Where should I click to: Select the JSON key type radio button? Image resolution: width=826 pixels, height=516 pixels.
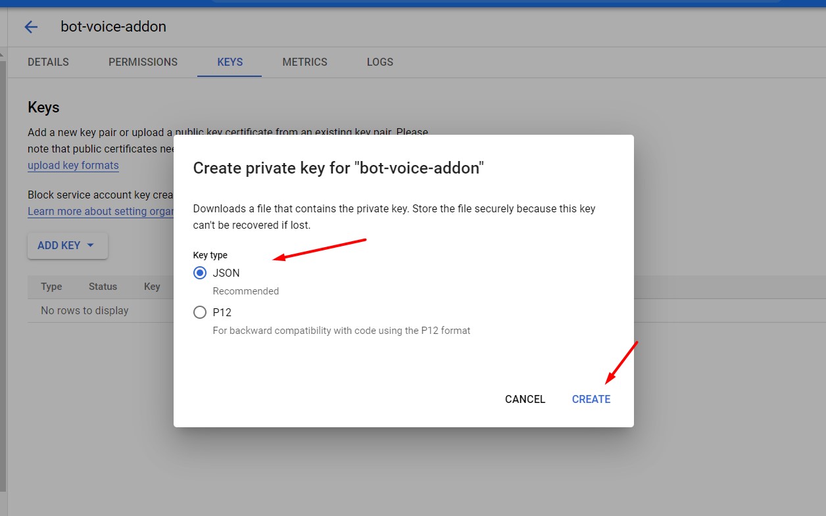pyautogui.click(x=200, y=273)
